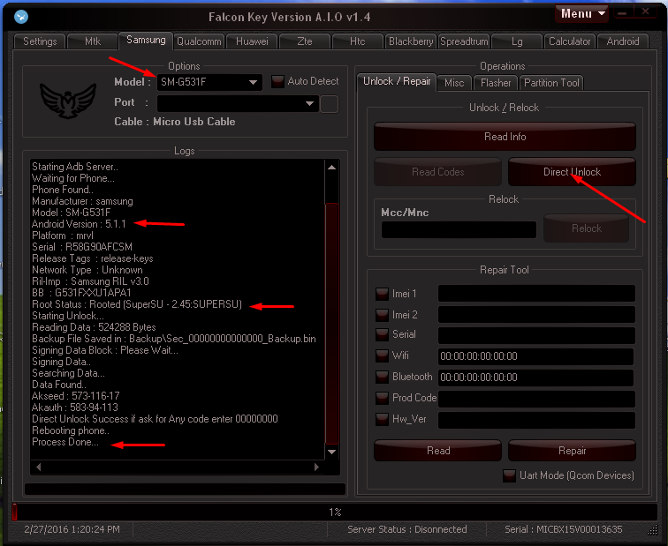The height and width of the screenshot is (546, 668).
Task: Select the Flasher operations tab
Action: tap(496, 83)
